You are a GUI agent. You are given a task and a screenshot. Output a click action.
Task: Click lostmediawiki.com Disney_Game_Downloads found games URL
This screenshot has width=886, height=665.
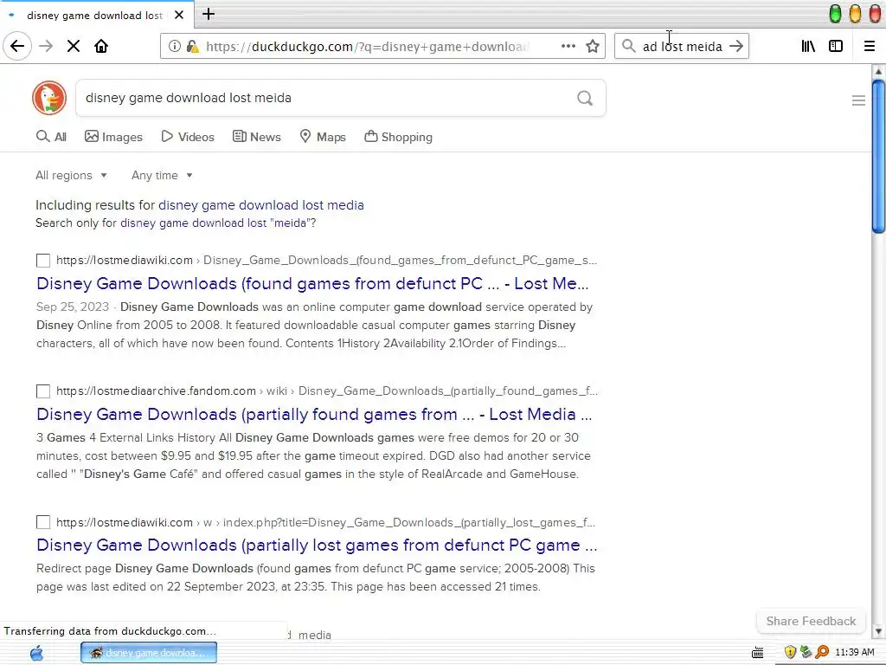point(326,260)
